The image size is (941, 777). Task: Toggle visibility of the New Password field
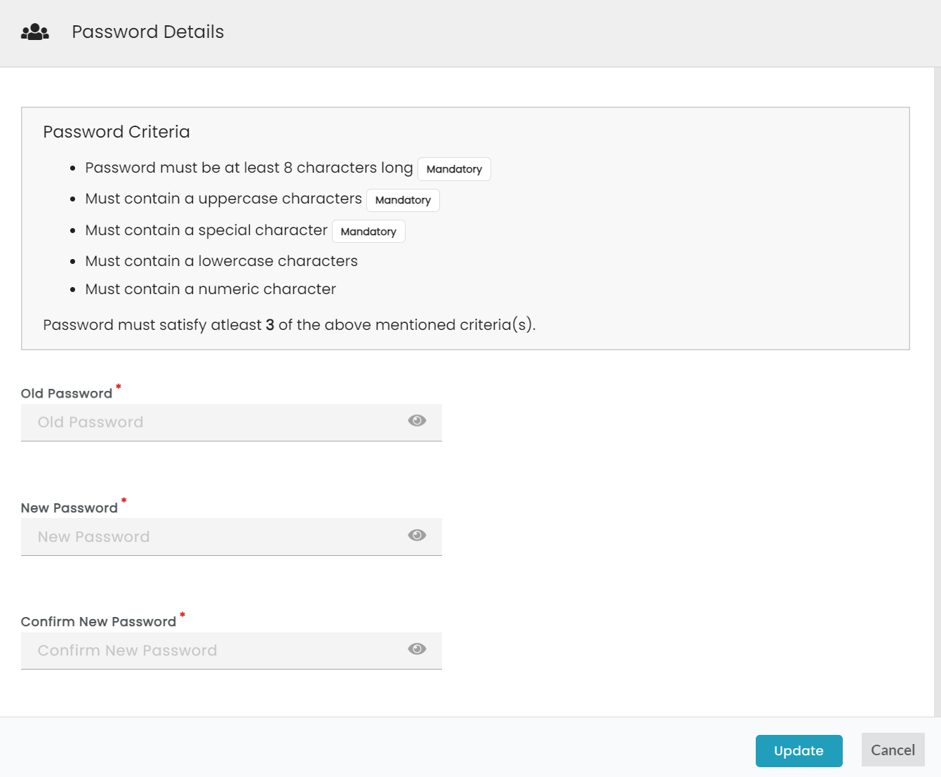[417, 536]
